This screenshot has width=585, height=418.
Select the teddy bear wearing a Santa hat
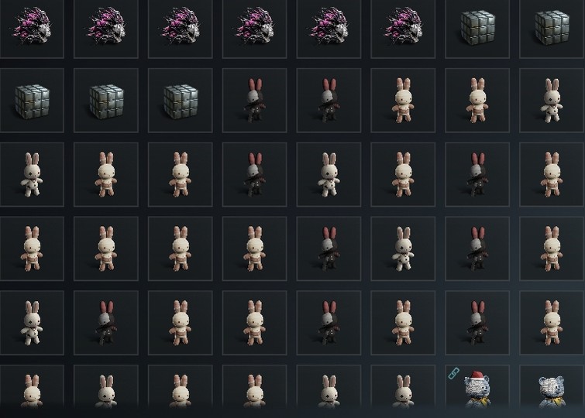477,389
